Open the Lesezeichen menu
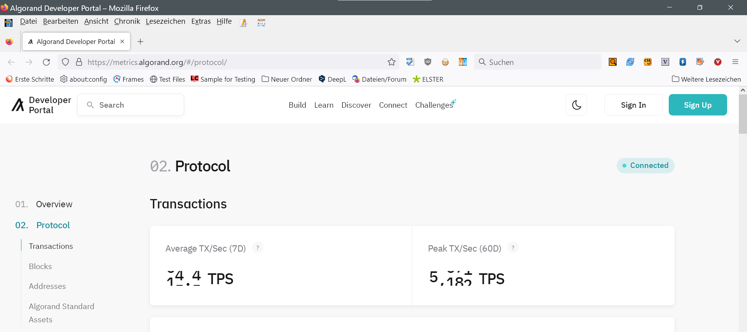This screenshot has width=747, height=332. tap(165, 21)
